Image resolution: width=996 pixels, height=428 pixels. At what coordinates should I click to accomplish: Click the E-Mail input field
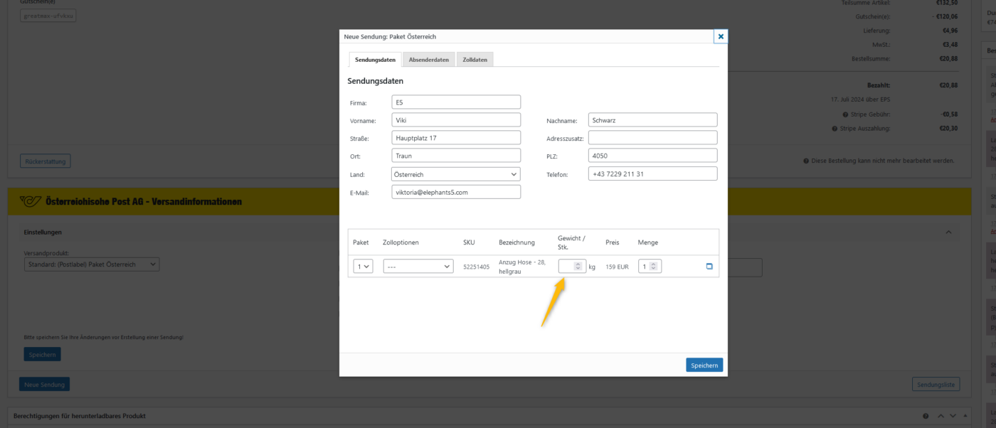pyautogui.click(x=456, y=192)
